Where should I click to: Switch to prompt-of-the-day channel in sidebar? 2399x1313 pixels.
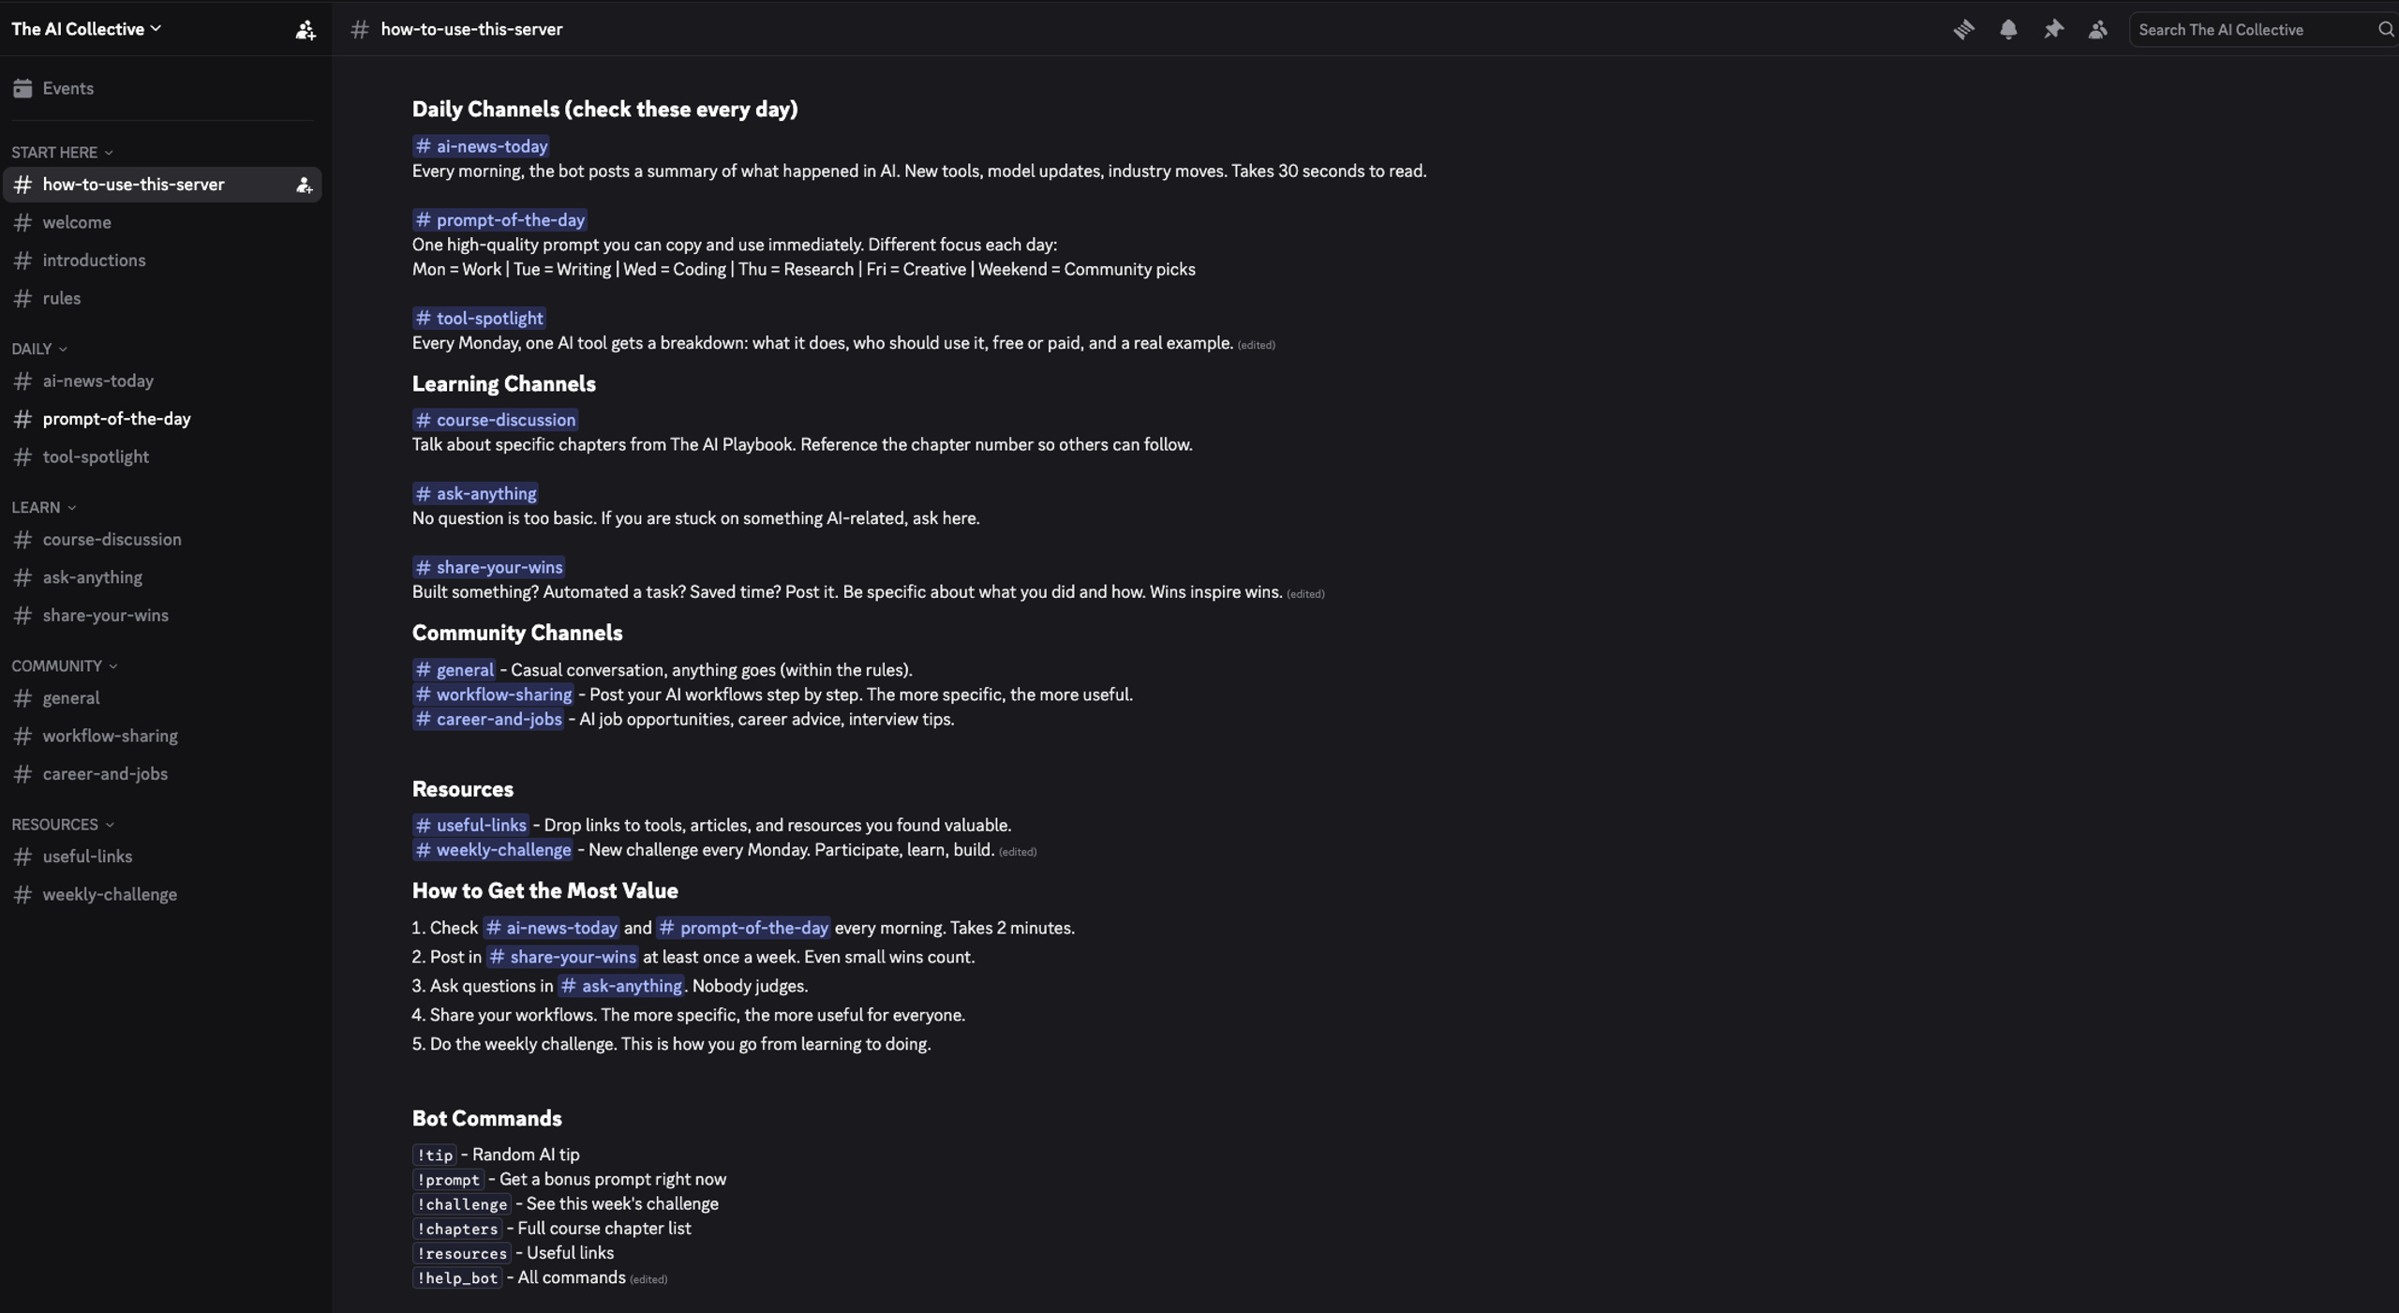click(x=162, y=419)
